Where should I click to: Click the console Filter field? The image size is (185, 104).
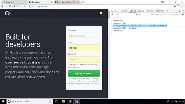click(142, 14)
